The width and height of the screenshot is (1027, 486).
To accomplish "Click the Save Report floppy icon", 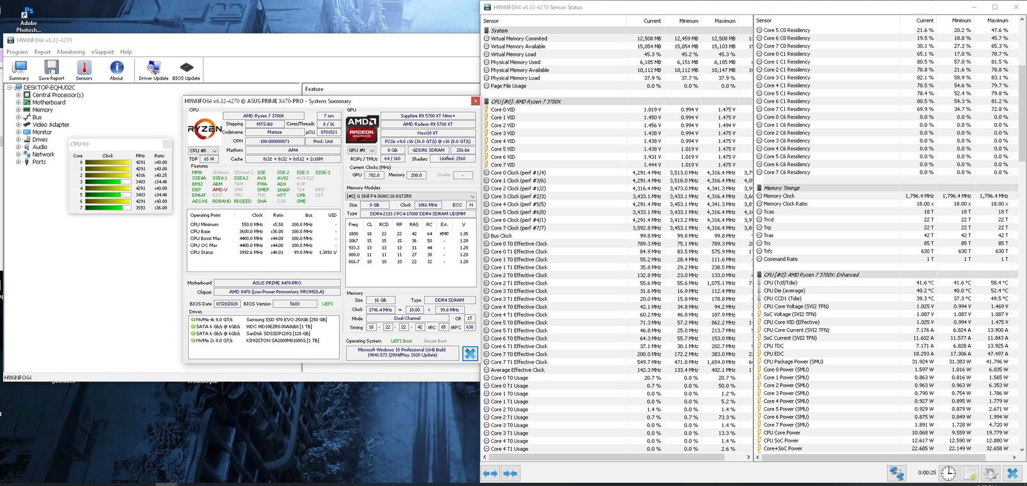I will tap(51, 68).
